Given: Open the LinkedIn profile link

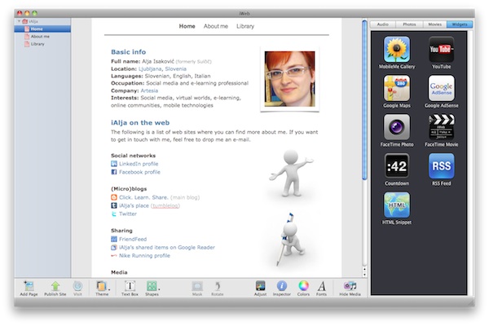Looking at the screenshot, I should (x=139, y=164).
